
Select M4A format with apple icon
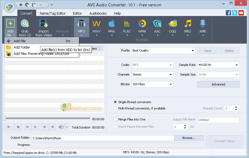tap(112, 24)
